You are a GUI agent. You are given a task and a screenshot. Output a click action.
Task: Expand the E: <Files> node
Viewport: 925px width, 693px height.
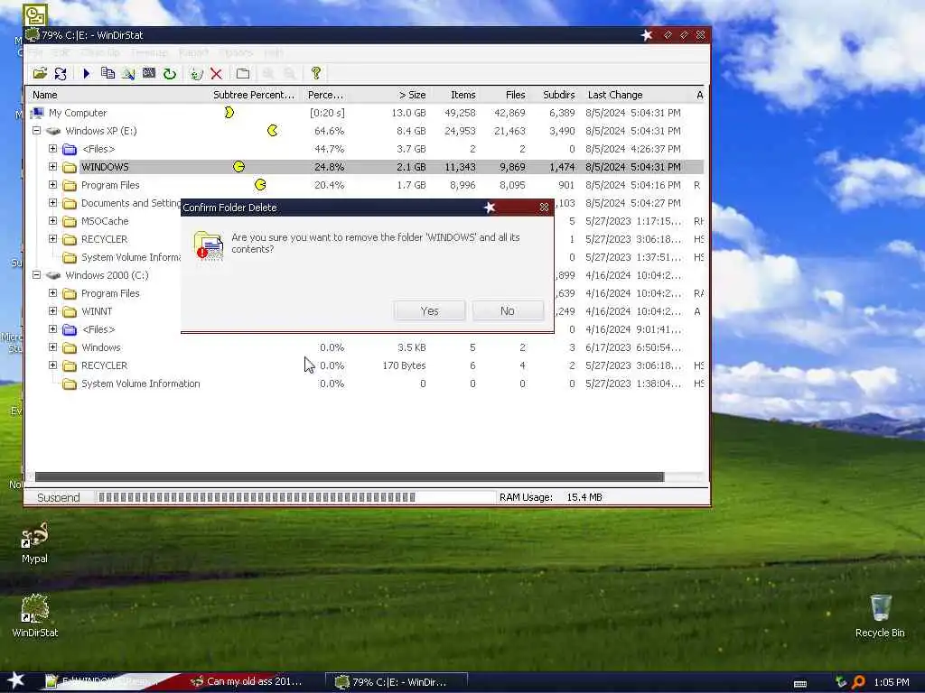coord(52,149)
